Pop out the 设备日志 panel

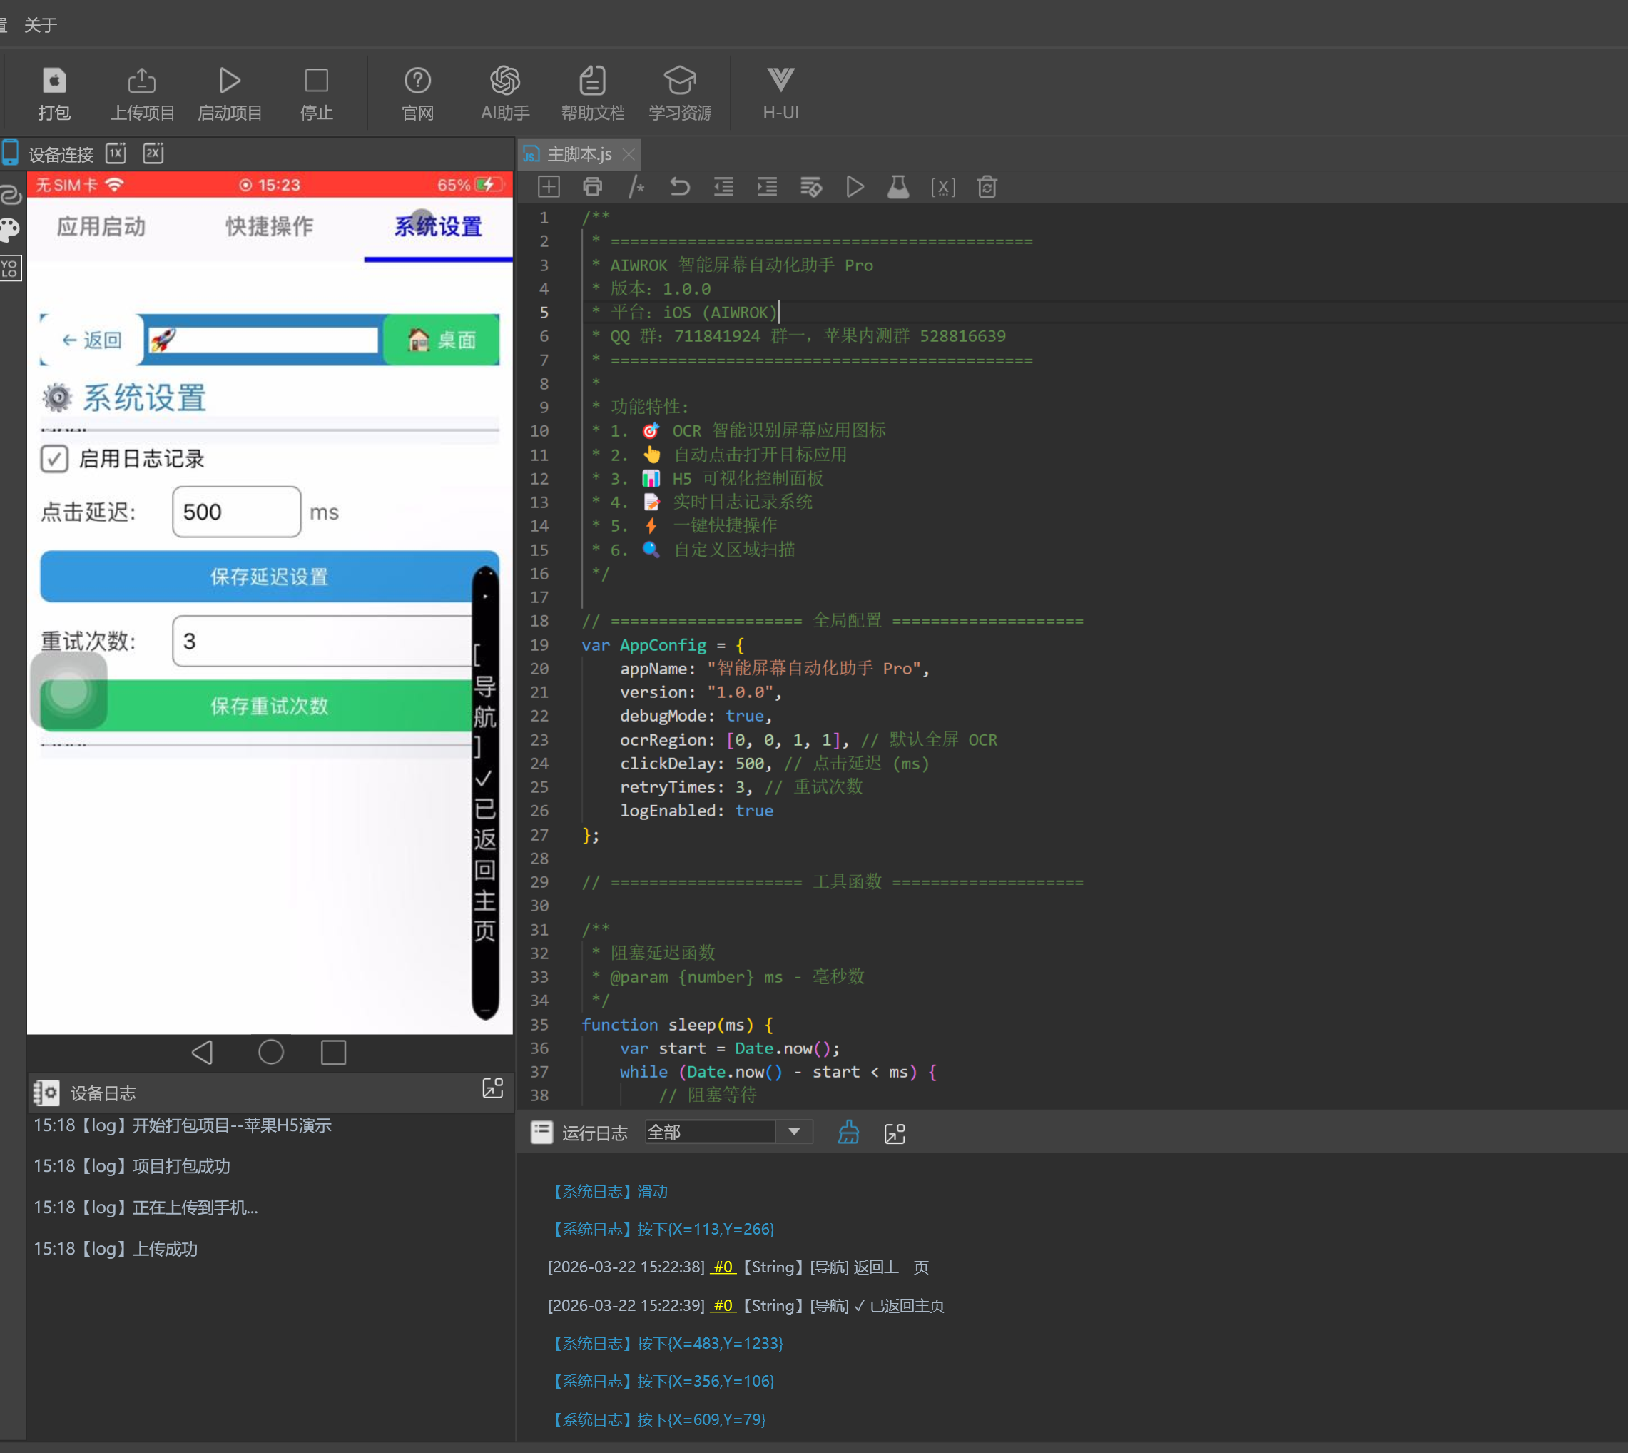tap(492, 1088)
